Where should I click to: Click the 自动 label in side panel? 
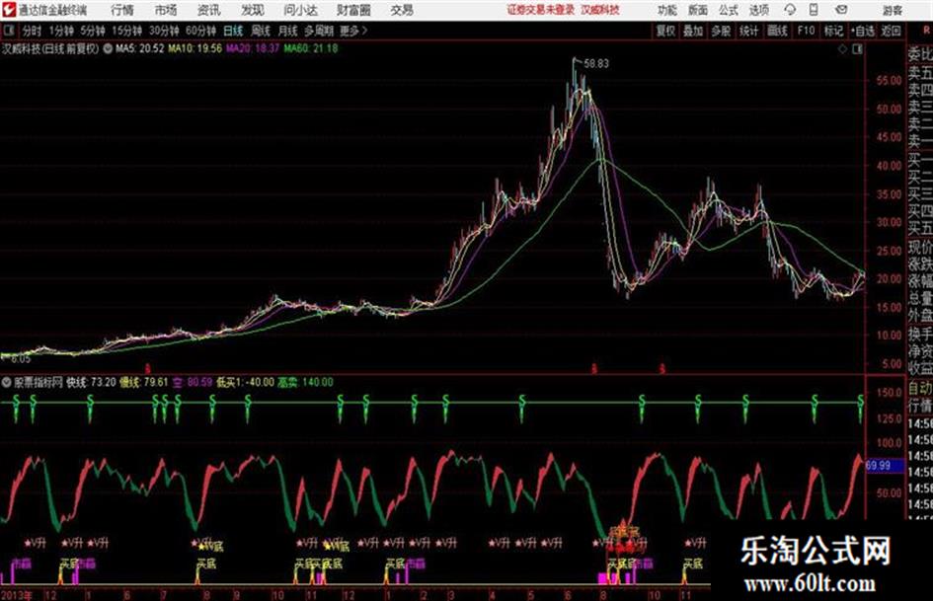(x=920, y=388)
